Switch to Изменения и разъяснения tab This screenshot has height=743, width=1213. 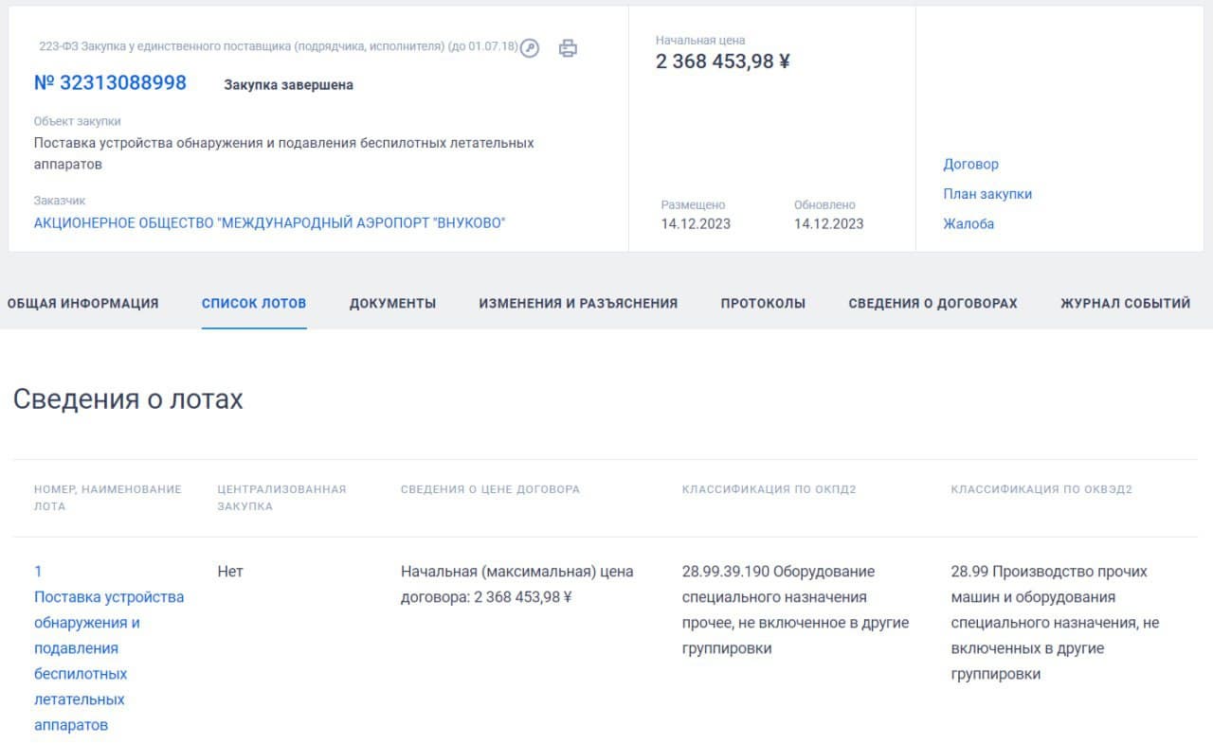578,303
